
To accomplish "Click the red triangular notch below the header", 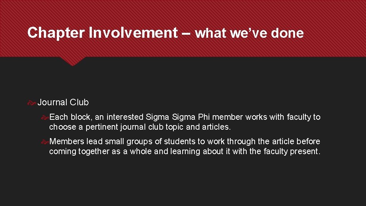I will pos(72,61).
